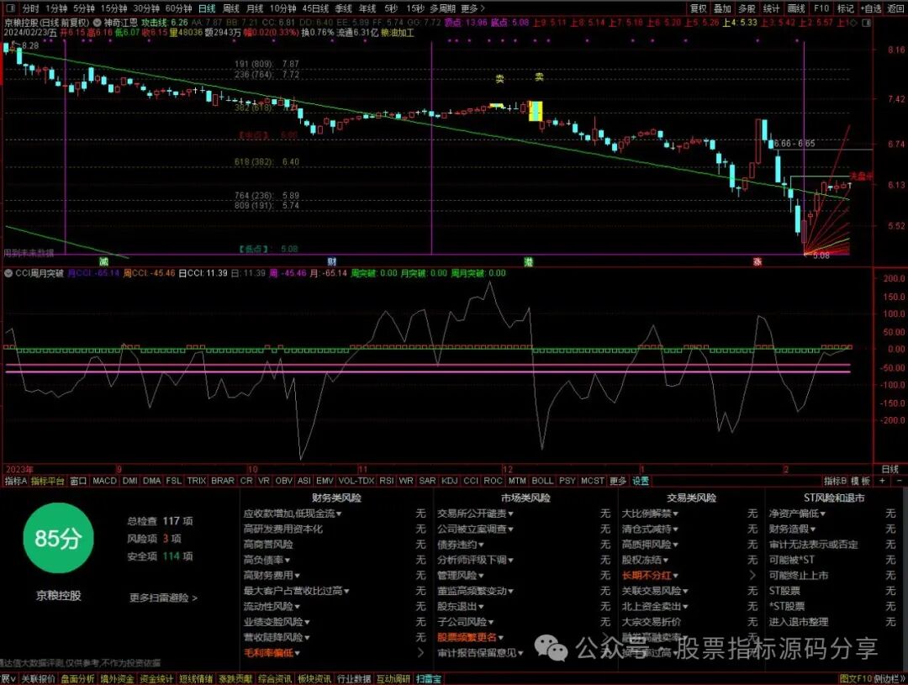Click the plus zoom-in button near 模板
Image resolution: width=908 pixels, height=685 pixels.
(882, 481)
